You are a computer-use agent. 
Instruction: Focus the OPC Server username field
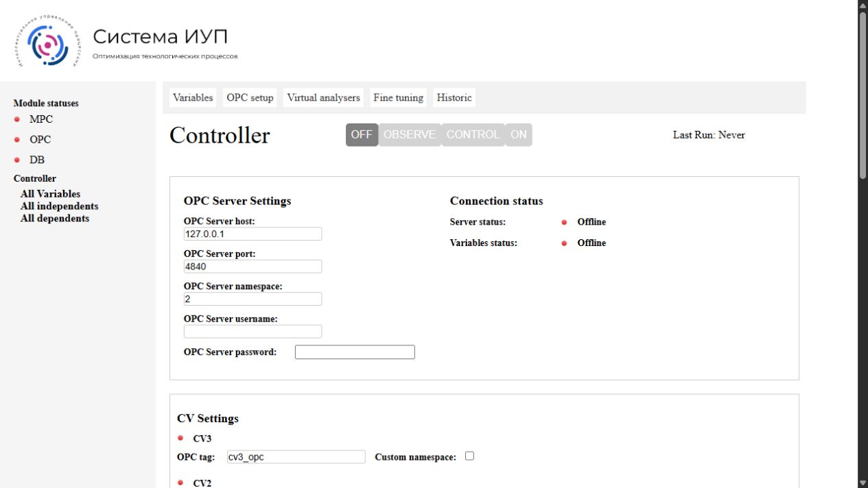click(x=253, y=332)
